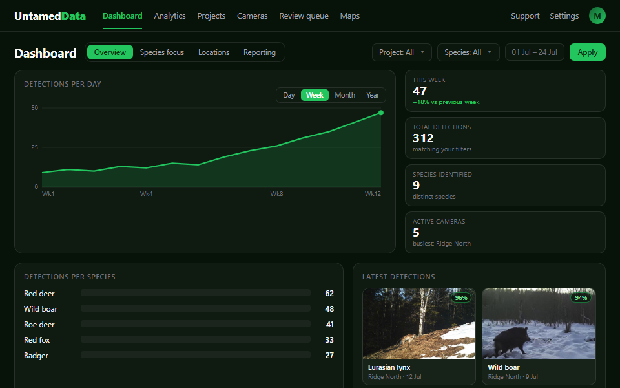Switch to the Reporting tab
The height and width of the screenshot is (388, 620).
tap(260, 52)
